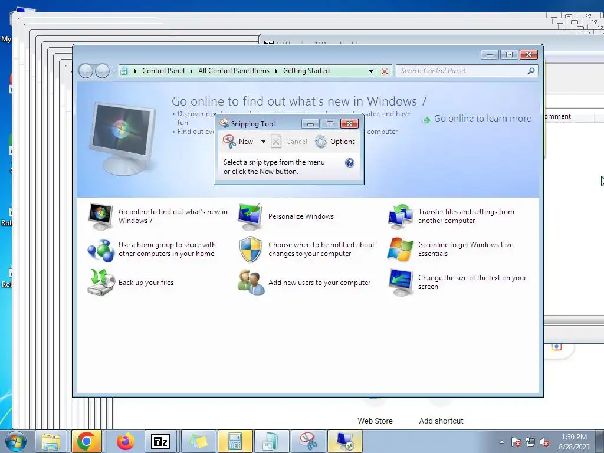Open Snipping Tool Options
This screenshot has width=604, height=453.
(x=335, y=142)
